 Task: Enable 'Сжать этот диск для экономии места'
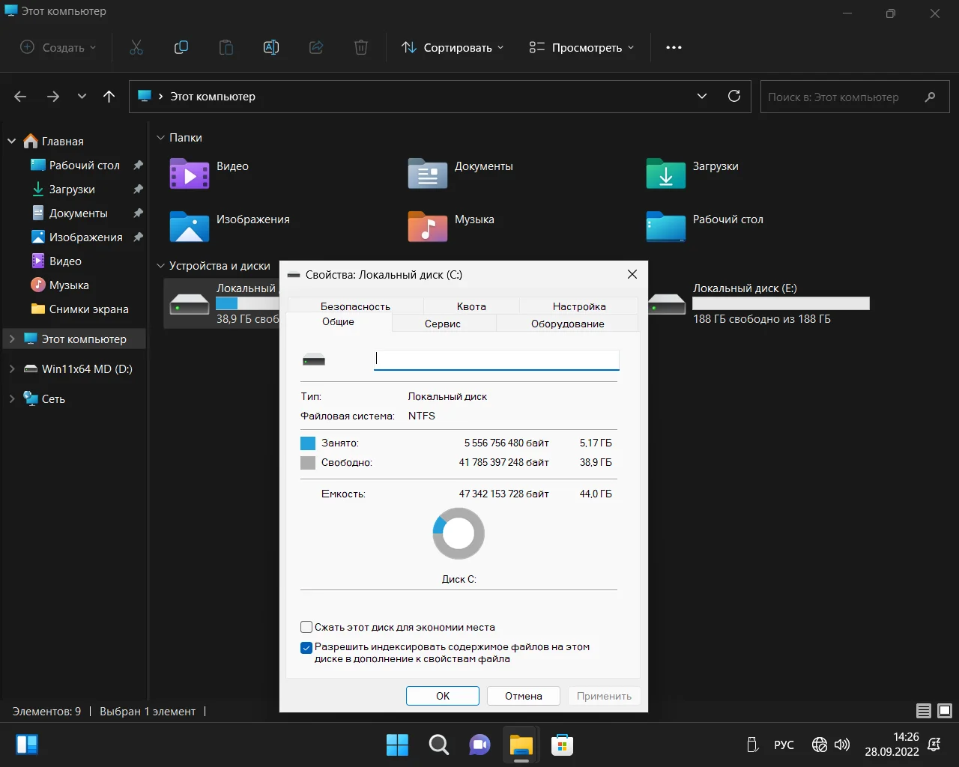[x=306, y=627]
